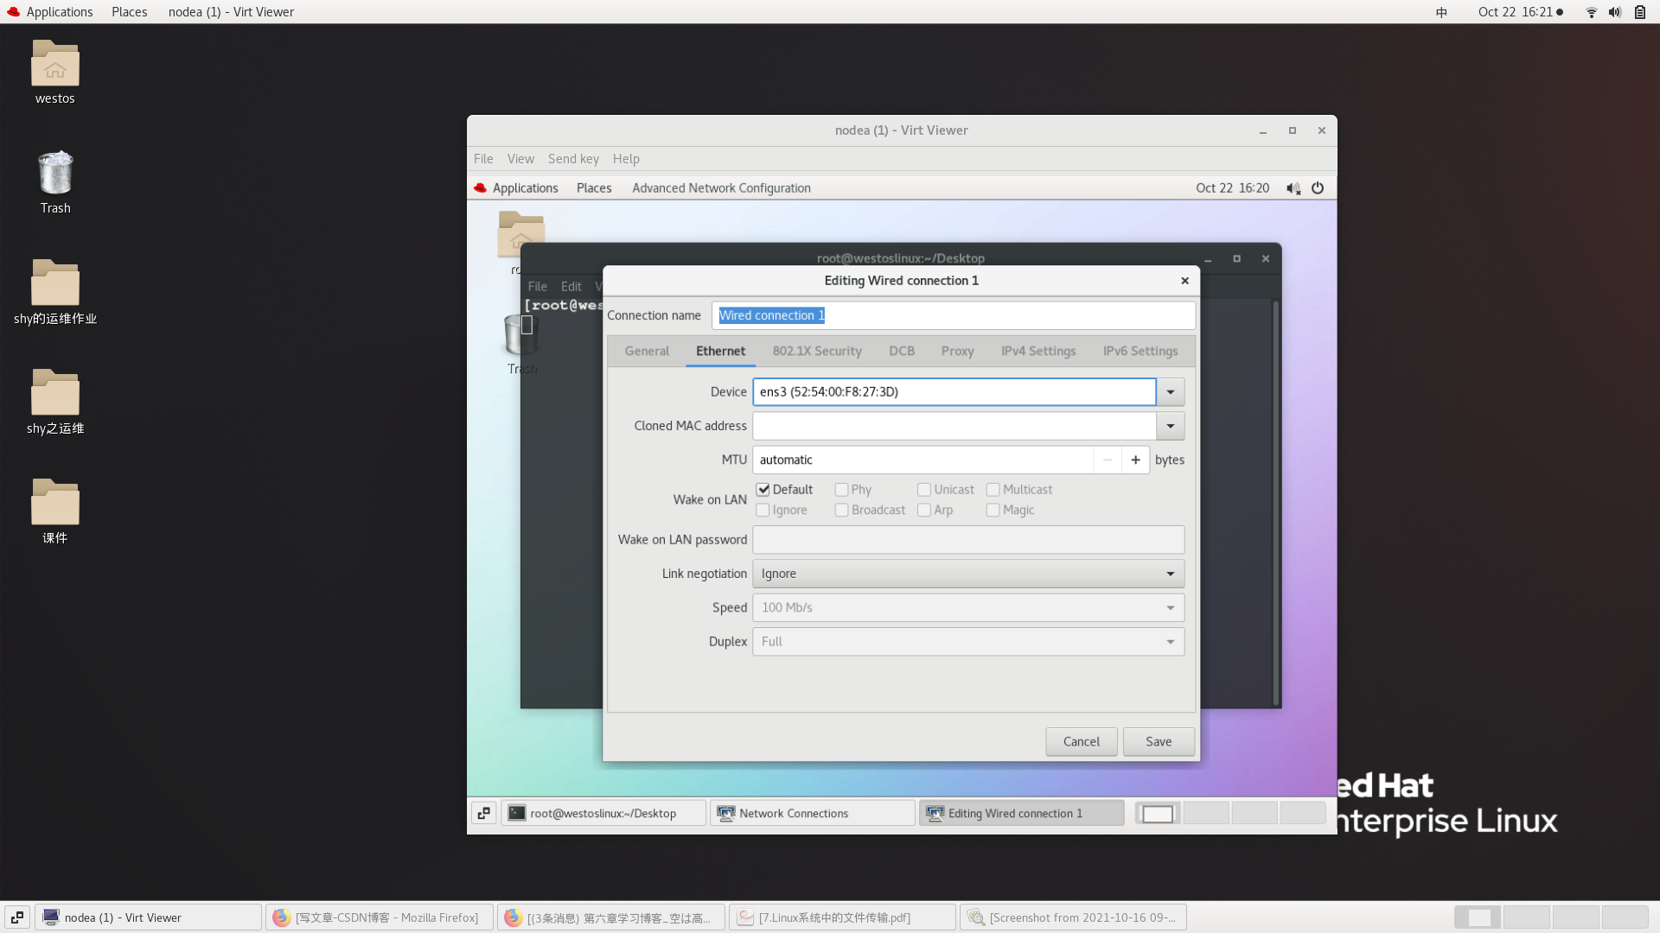Screen dimensions: 1660x933
Task: Toggle the Ignore Wake on LAN checkbox
Action: [x=763, y=511]
